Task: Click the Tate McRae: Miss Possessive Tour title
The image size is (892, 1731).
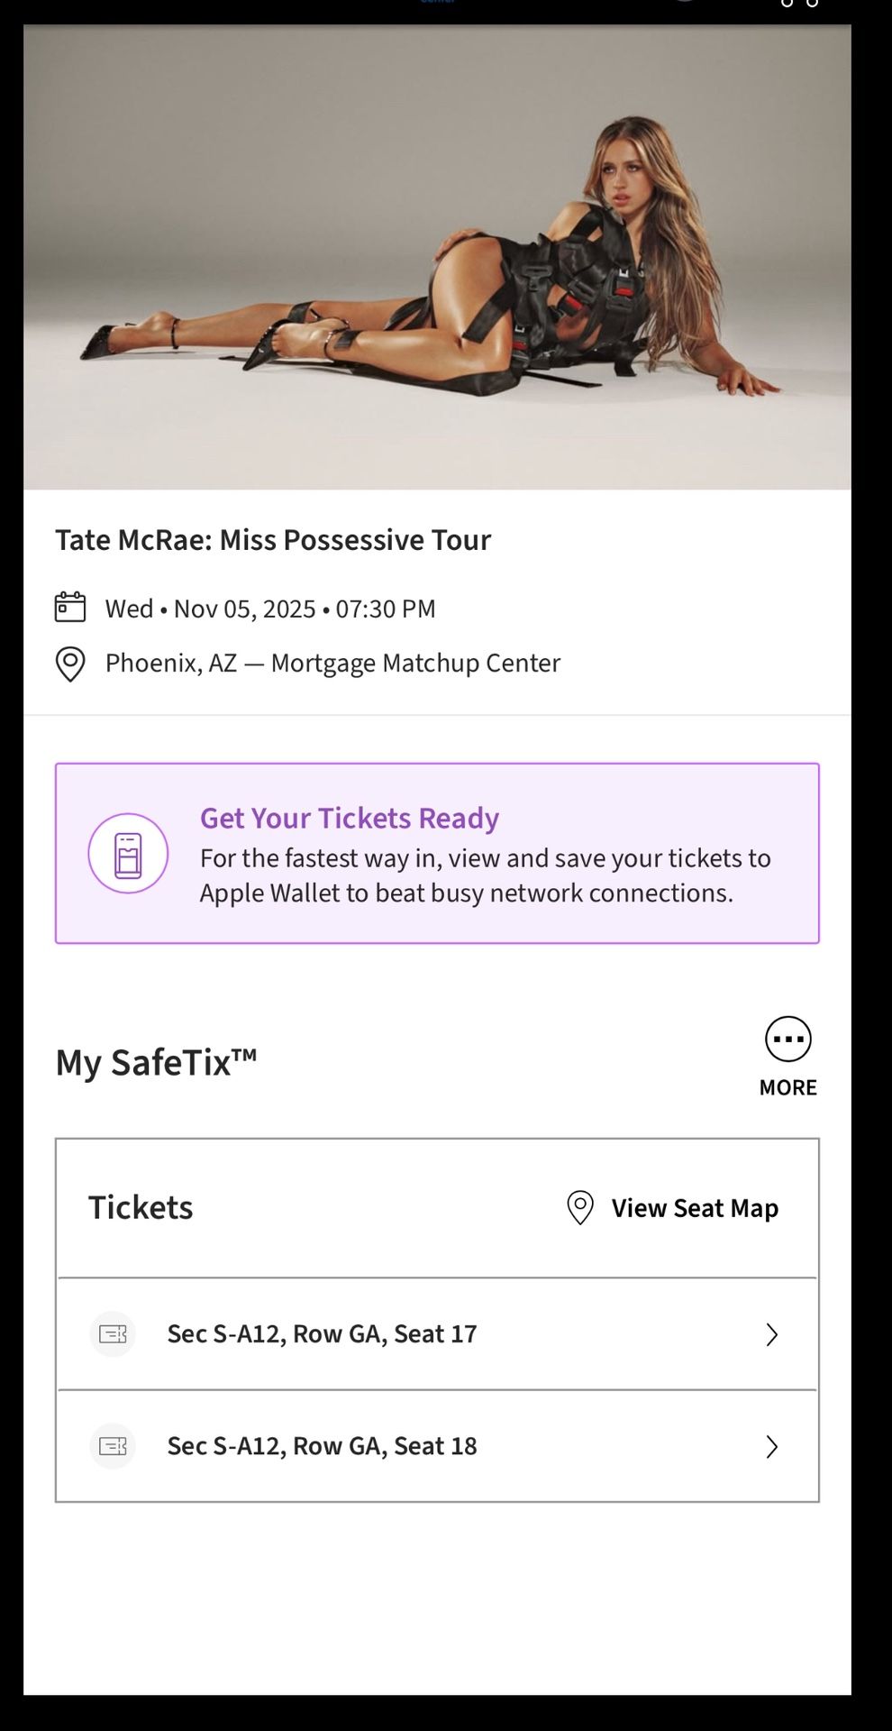Action: [x=273, y=540]
